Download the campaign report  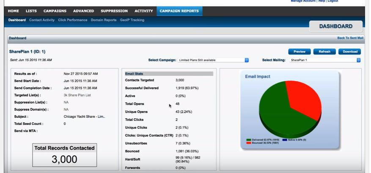pos(350,51)
